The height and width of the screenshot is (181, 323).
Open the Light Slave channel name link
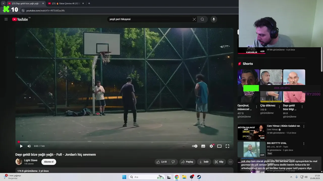tap(31, 160)
